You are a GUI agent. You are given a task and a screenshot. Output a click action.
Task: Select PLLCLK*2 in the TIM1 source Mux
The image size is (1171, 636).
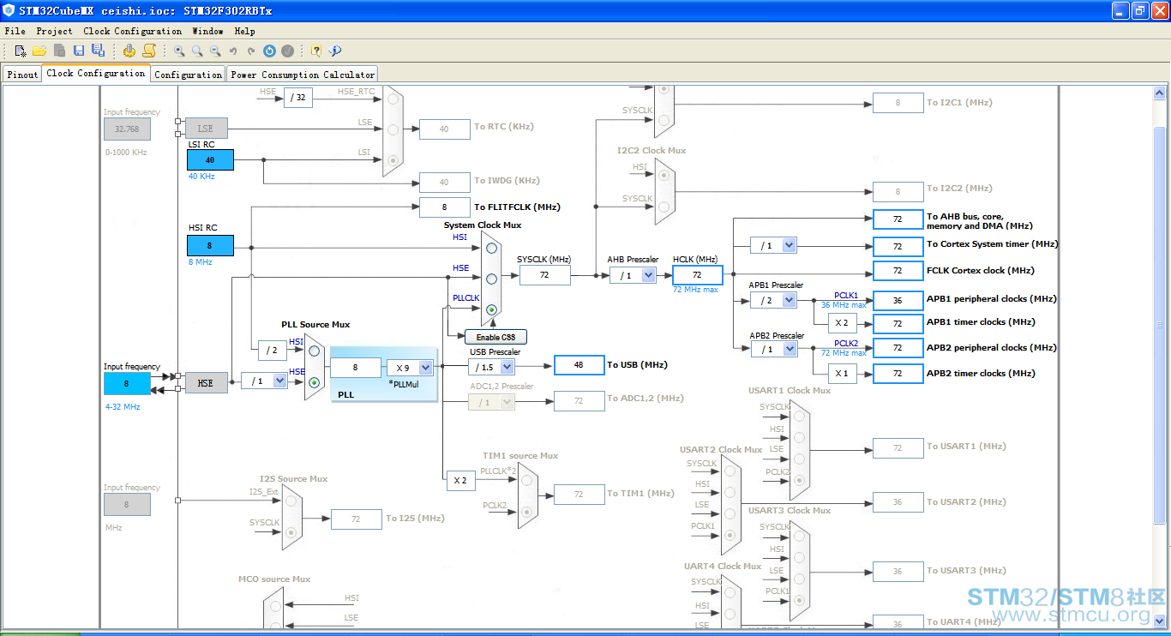526,480
